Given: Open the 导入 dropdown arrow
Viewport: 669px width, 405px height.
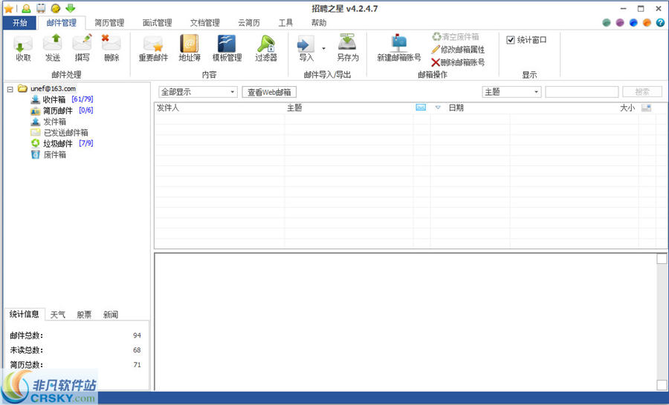Looking at the screenshot, I should 323,48.
